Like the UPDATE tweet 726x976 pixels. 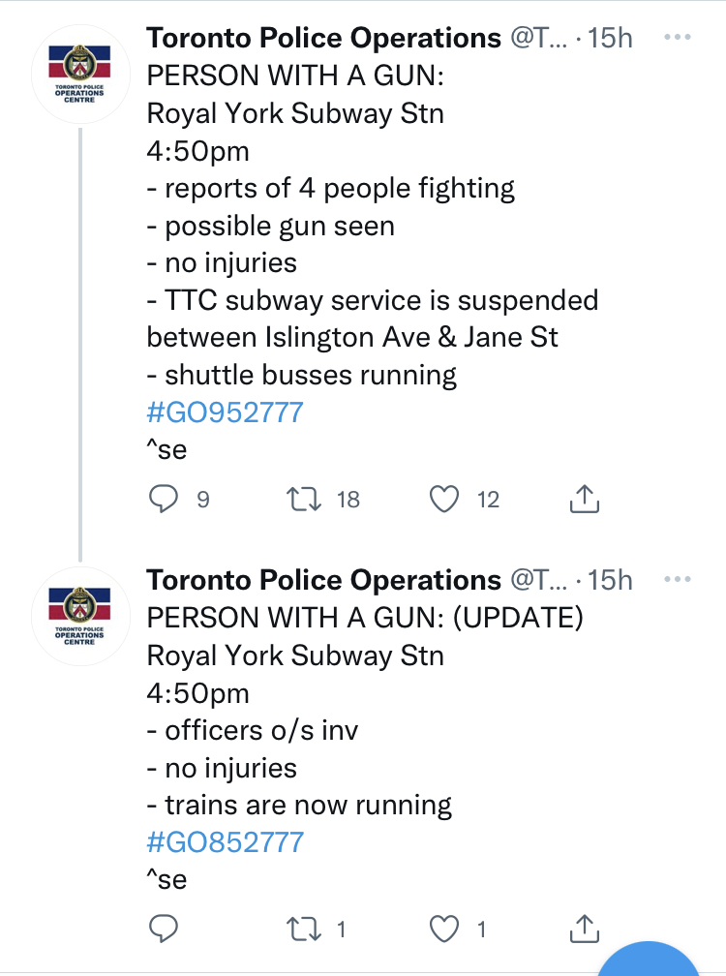443,930
